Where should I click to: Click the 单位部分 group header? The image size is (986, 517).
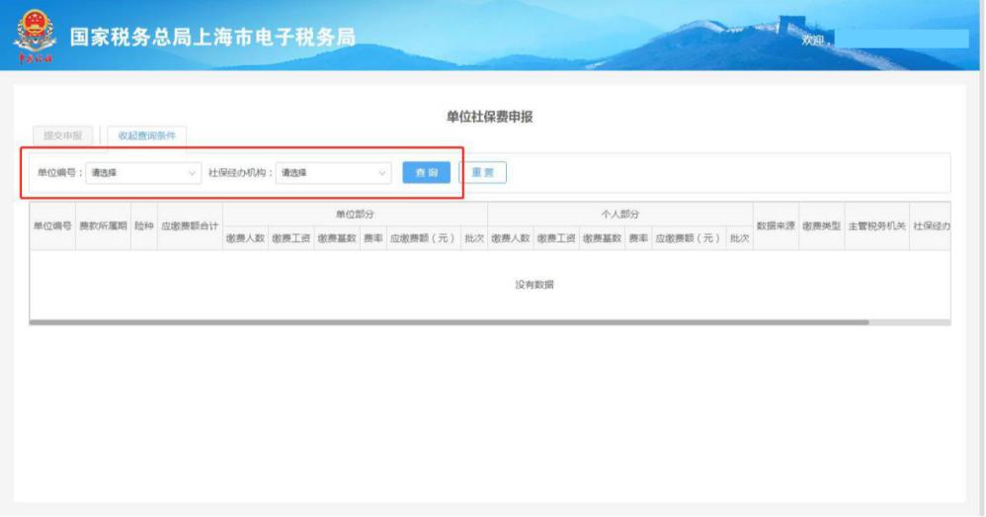click(x=355, y=215)
